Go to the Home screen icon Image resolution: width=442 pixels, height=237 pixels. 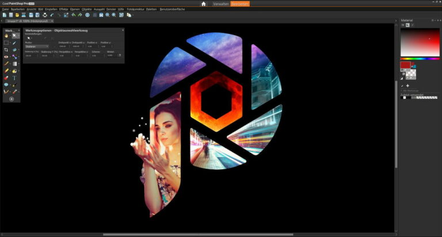pos(204,4)
